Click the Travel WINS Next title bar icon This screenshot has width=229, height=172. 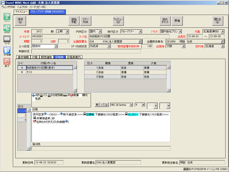point(3,3)
